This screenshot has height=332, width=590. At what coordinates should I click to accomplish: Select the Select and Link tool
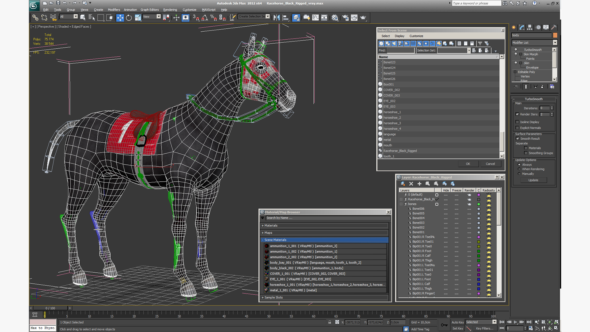(35, 18)
